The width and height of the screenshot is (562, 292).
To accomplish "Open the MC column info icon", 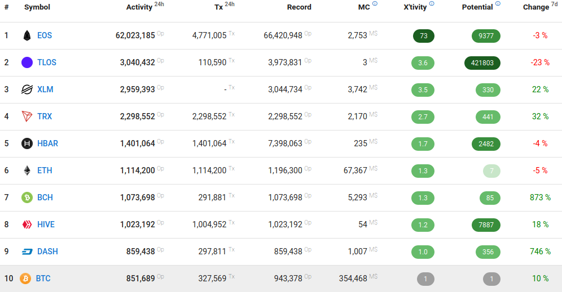I will coord(375,3).
